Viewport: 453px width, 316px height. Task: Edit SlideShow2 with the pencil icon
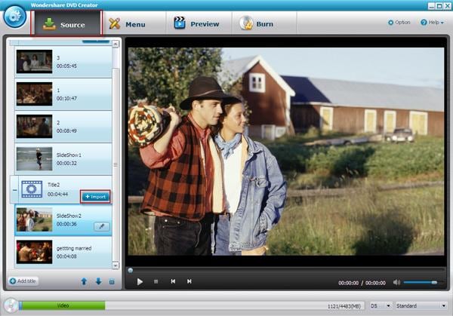click(102, 226)
